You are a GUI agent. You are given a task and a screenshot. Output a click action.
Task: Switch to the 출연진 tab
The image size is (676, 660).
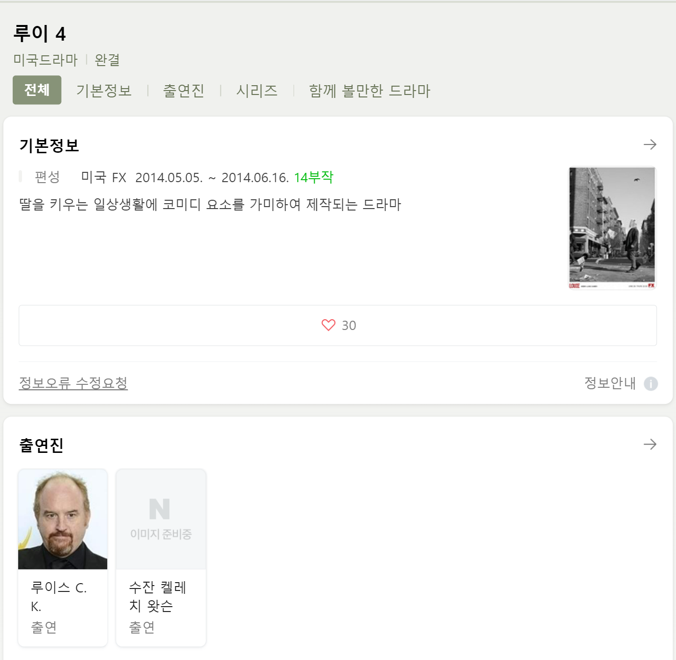(184, 91)
